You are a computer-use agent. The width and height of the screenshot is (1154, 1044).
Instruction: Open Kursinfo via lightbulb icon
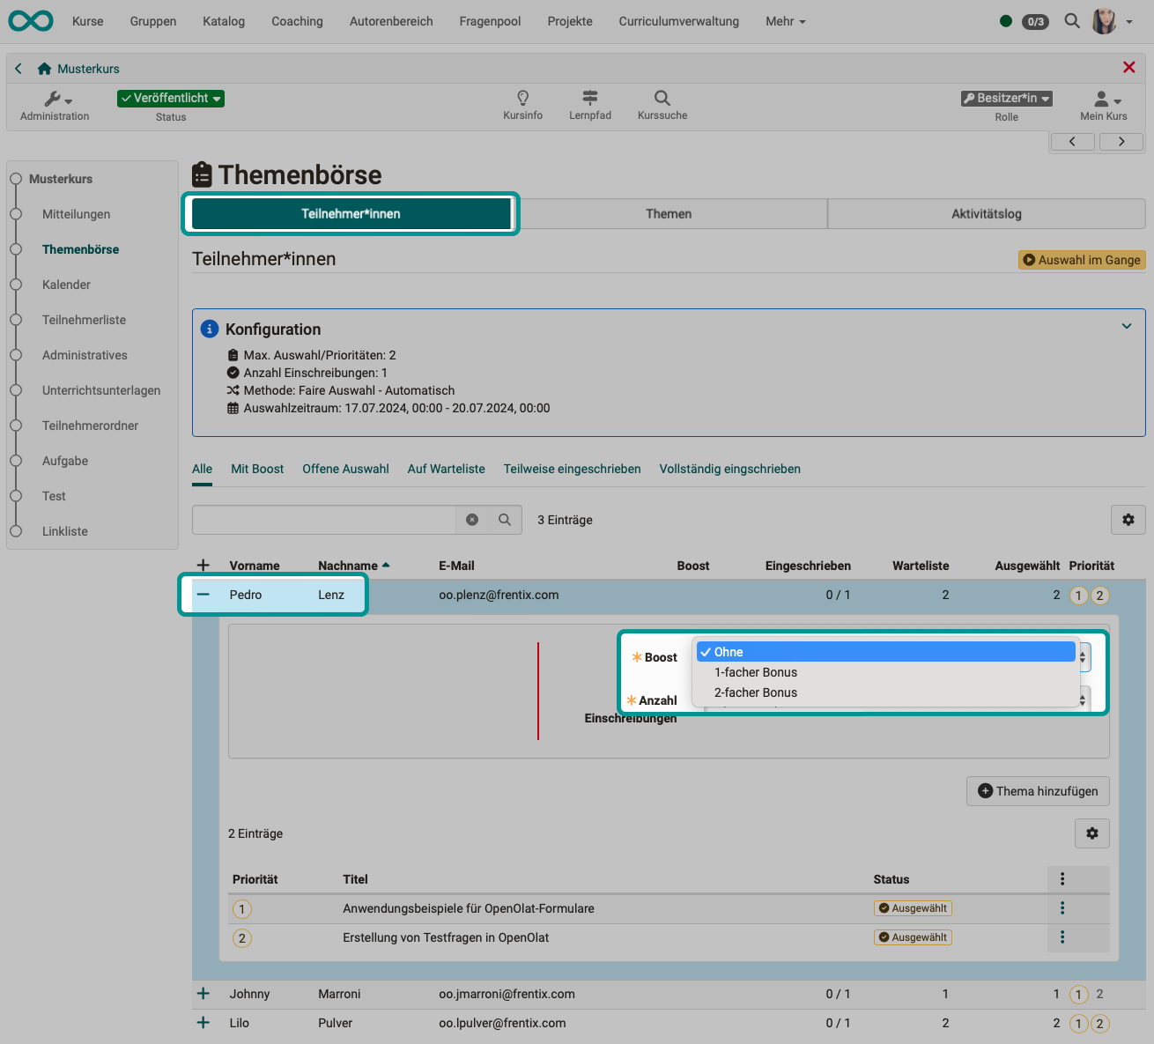pos(522,100)
